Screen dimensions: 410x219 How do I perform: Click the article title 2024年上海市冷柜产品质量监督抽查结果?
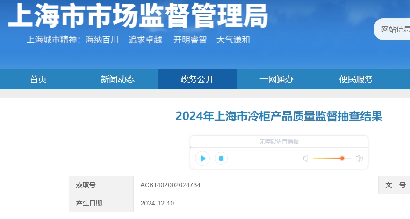click(279, 116)
